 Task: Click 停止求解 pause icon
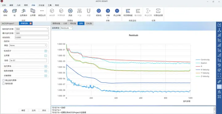click(117, 11)
